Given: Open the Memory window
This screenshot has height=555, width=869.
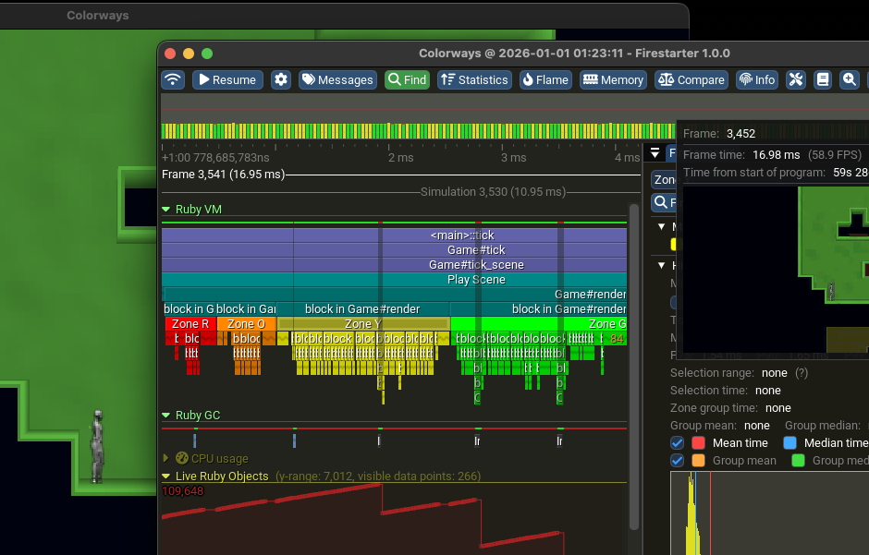Looking at the screenshot, I should (613, 80).
